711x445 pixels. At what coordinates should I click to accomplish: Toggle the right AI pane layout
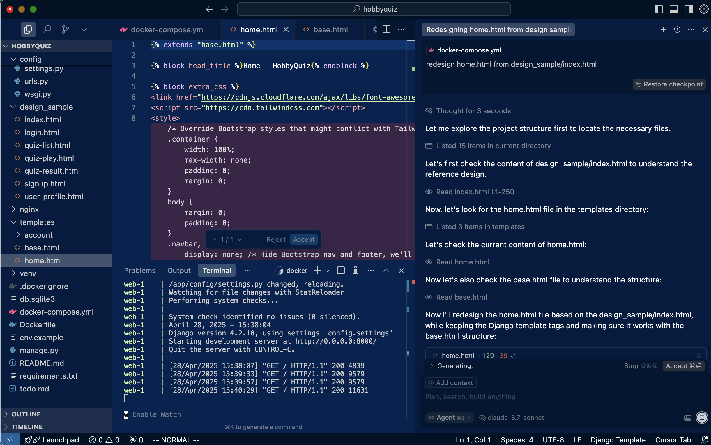(x=689, y=9)
